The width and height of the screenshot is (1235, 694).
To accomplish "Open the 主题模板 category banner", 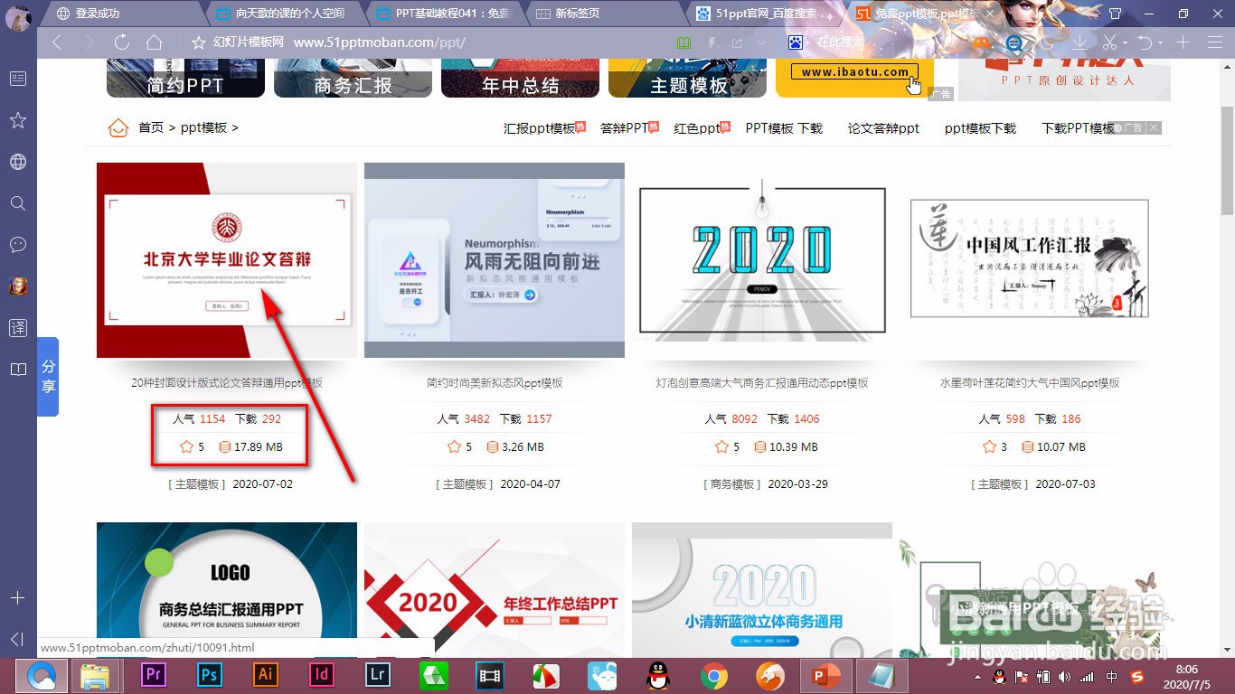I will (687, 79).
